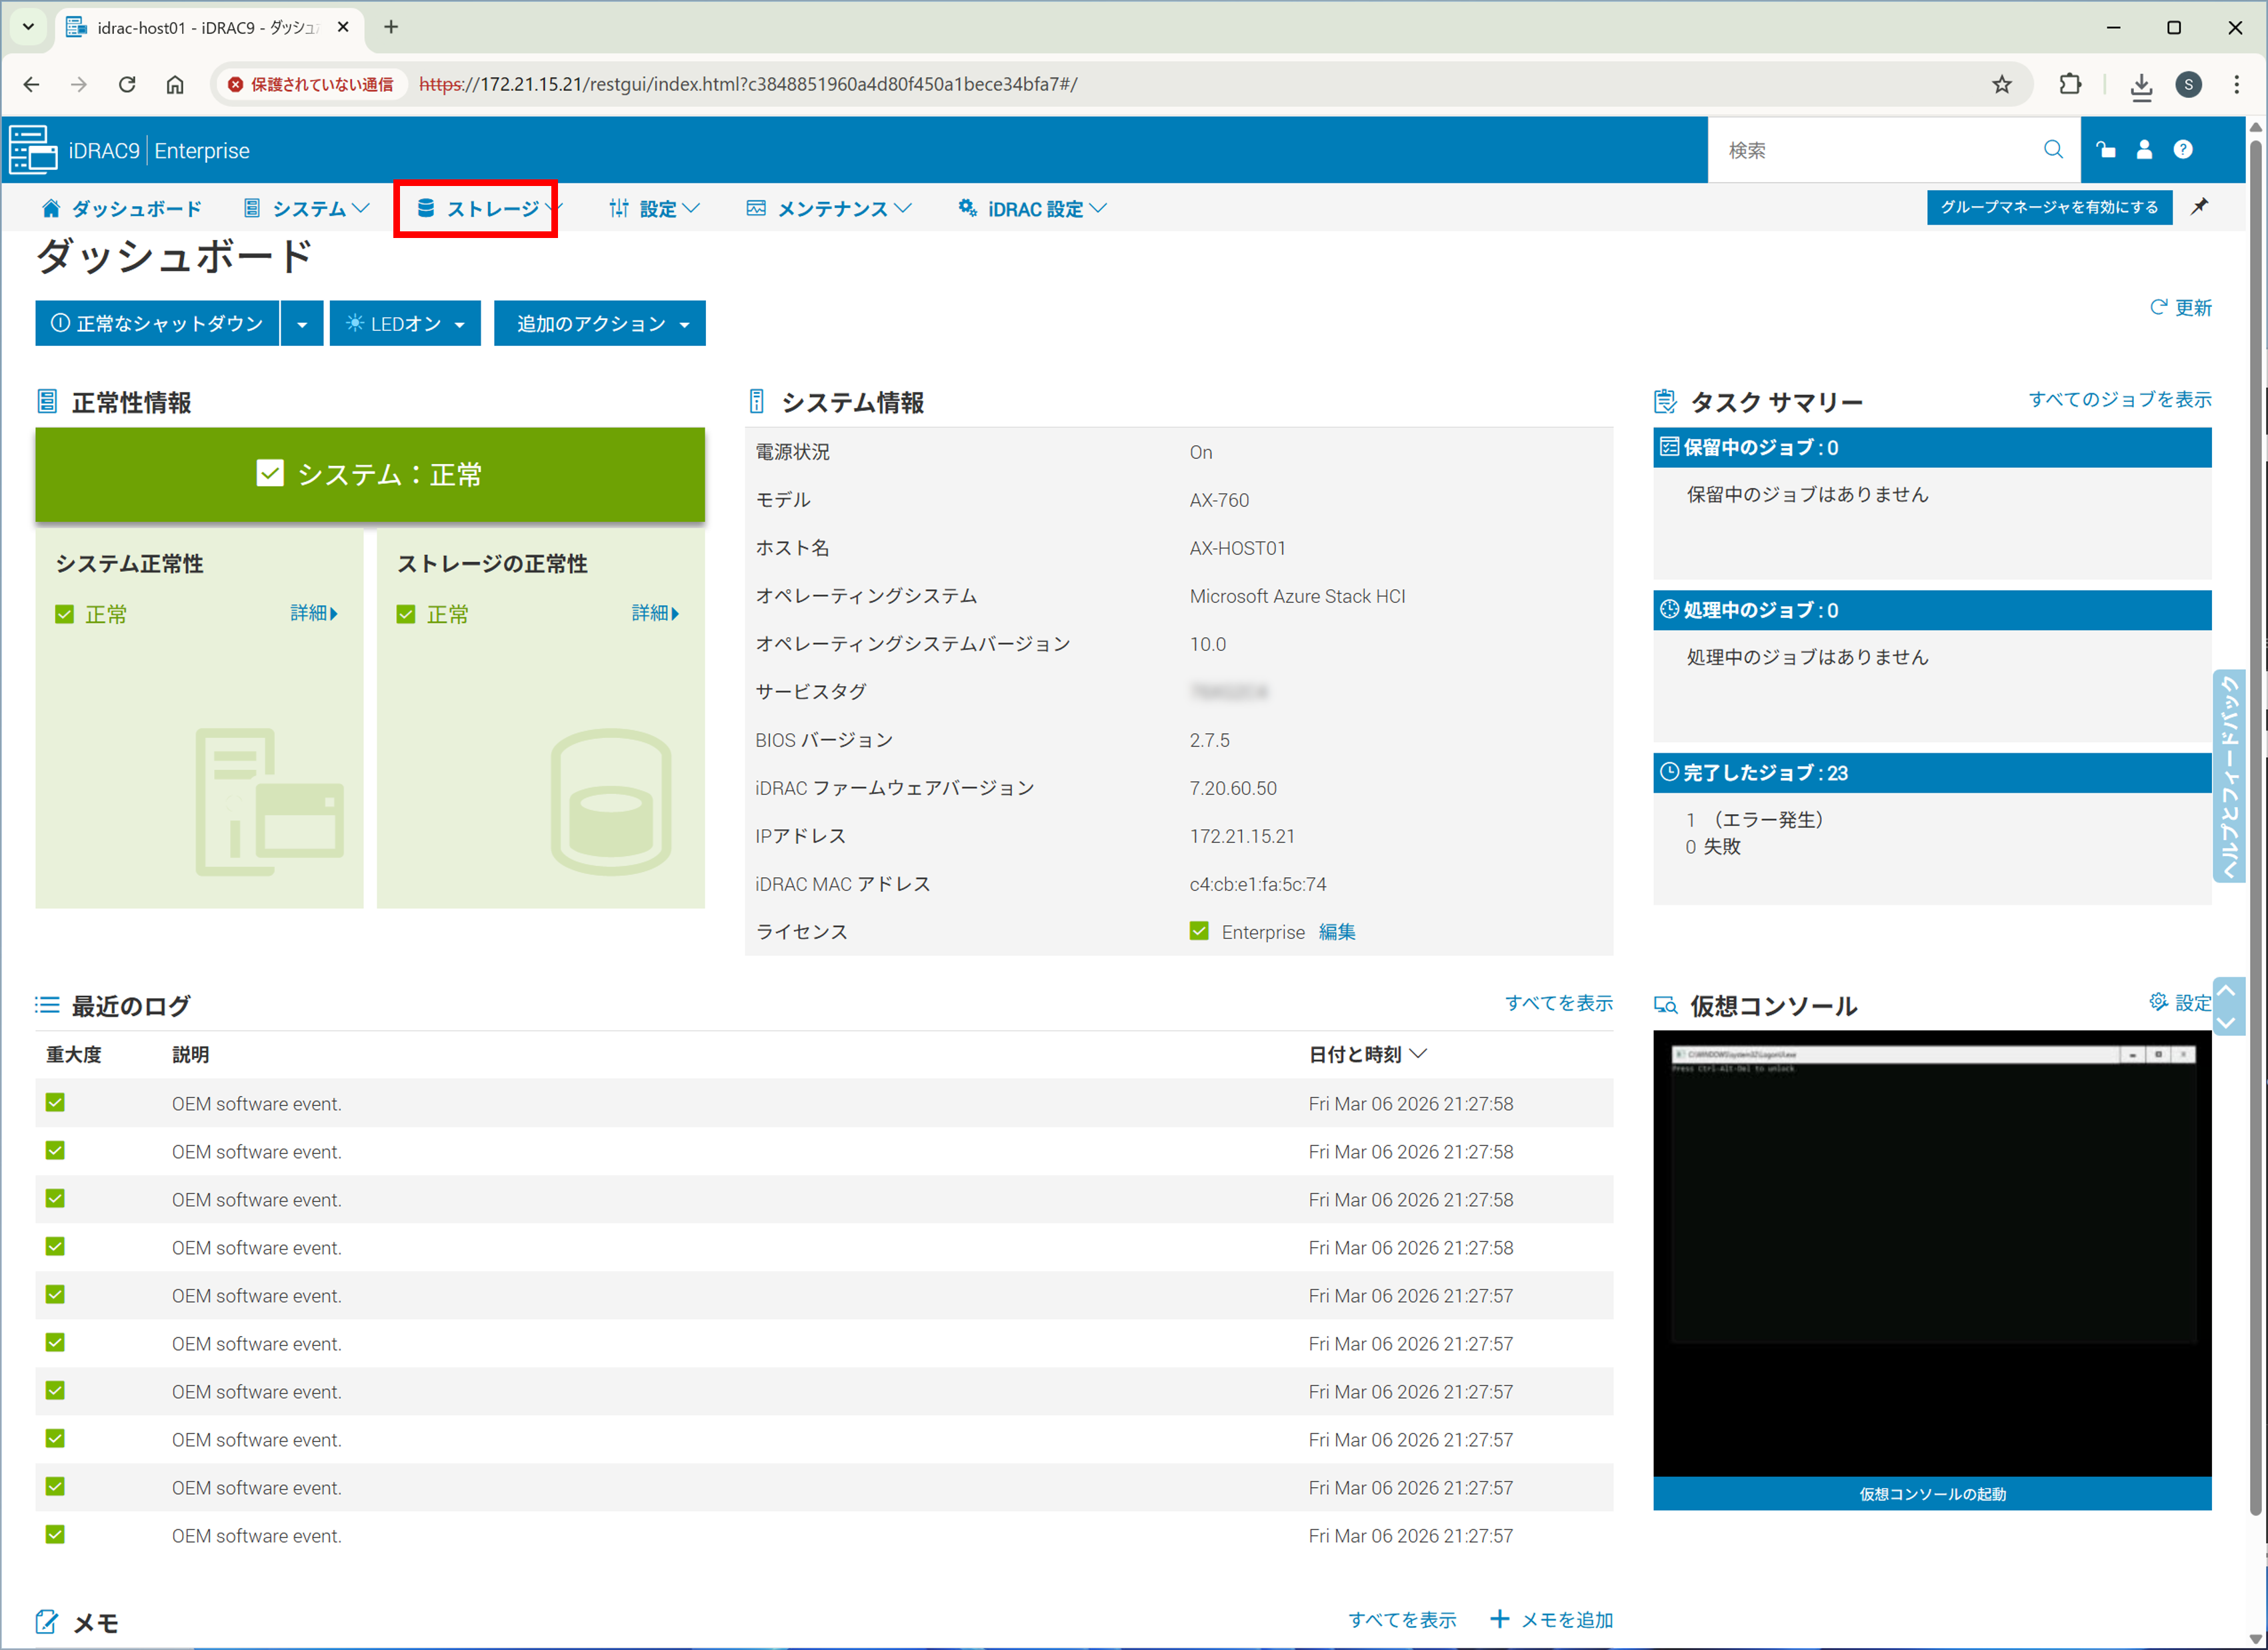This screenshot has height=1650, width=2268.
Task: Click the lock/session icon in blue header
Action: 2106,150
